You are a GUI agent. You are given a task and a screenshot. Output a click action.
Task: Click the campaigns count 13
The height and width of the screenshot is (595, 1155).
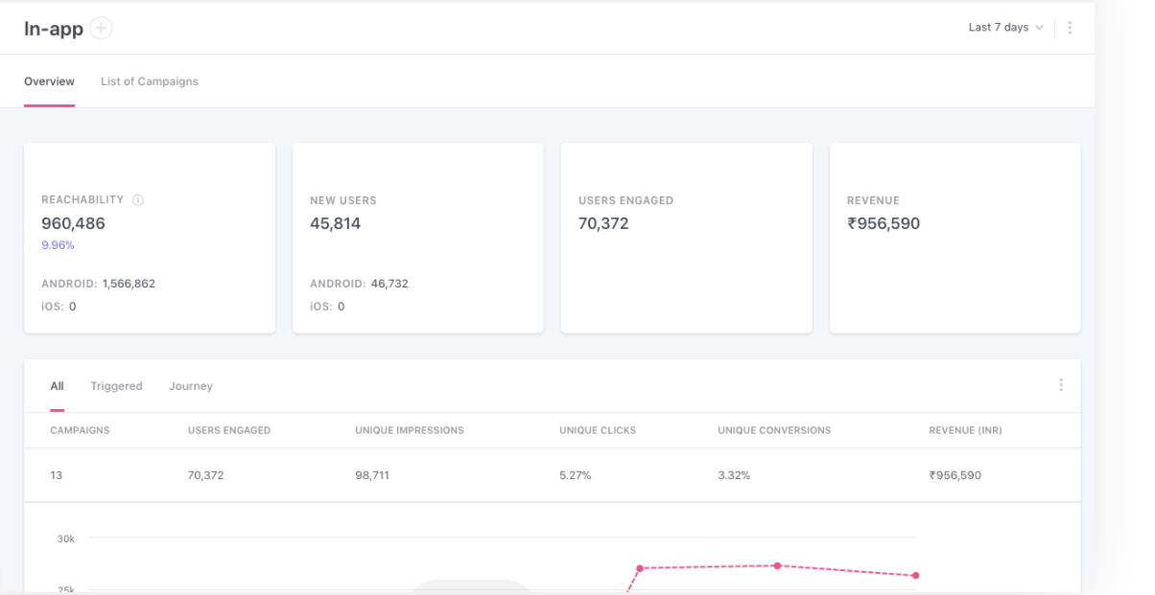tap(56, 475)
